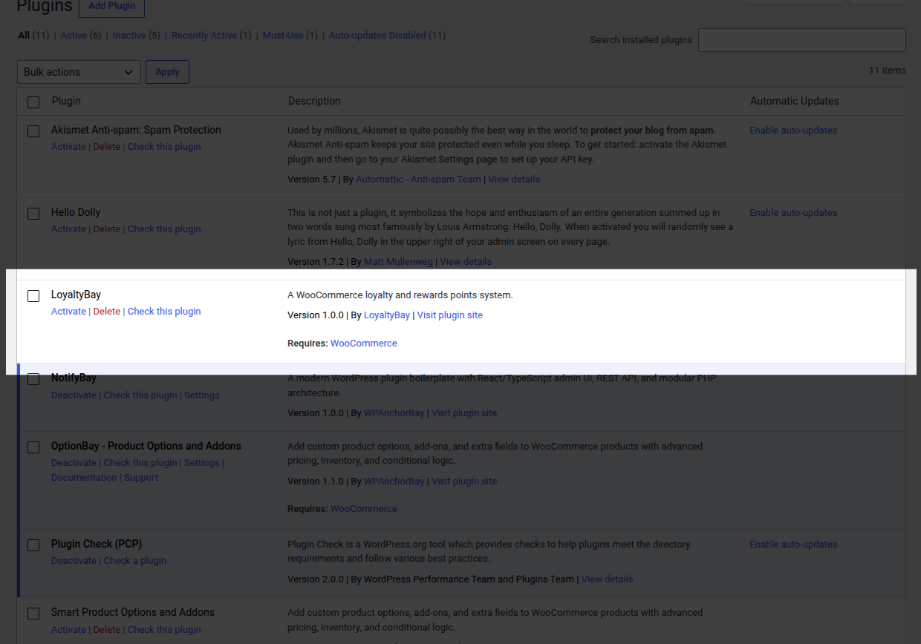The height and width of the screenshot is (644, 921).
Task: Open NotifyBay Settings
Action: pyautogui.click(x=202, y=395)
